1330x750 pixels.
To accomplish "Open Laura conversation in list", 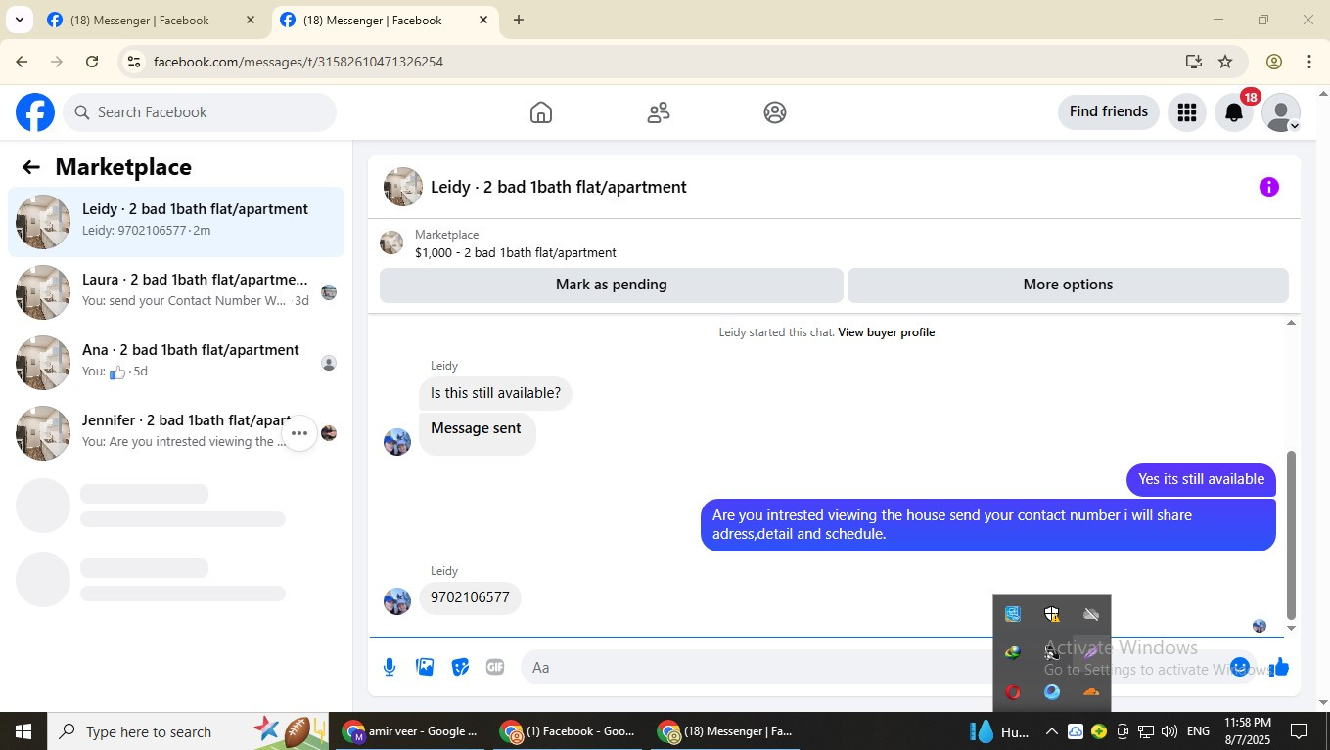I will (x=176, y=292).
